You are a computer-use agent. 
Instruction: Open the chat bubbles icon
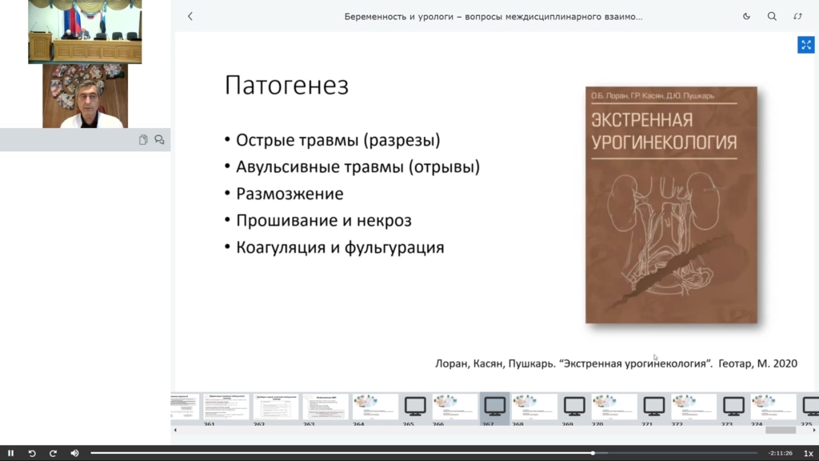(x=159, y=139)
